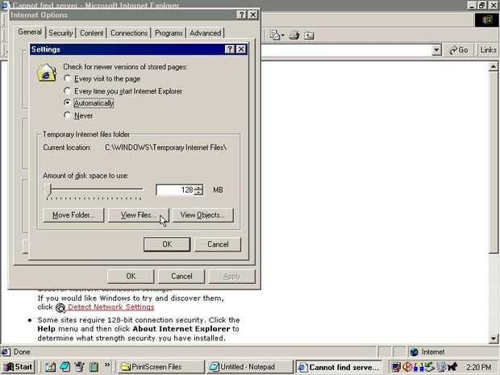
Task: Open the address bar dropdown arrow
Action: 436,50
